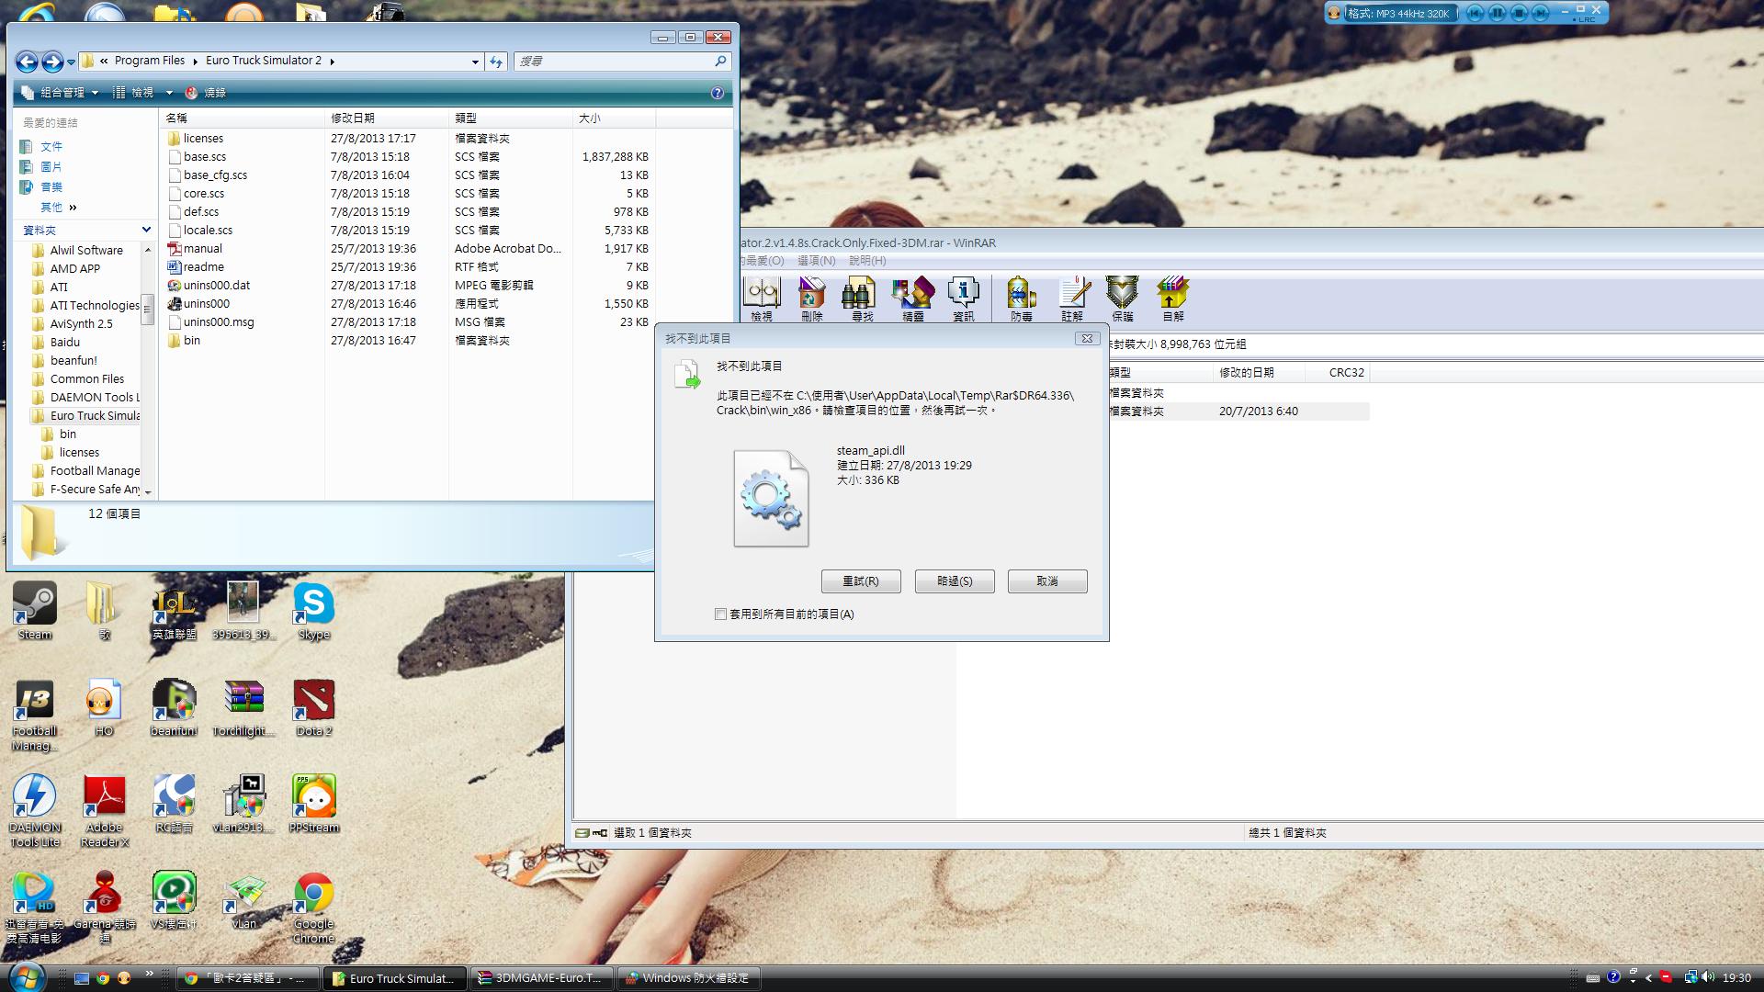Open the 選項(N) menu in WinRAR
1764x992 pixels.
pyautogui.click(x=816, y=261)
